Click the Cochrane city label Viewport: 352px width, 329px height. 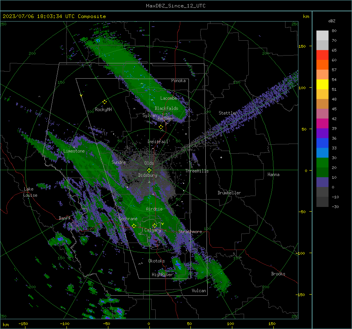tap(128, 219)
